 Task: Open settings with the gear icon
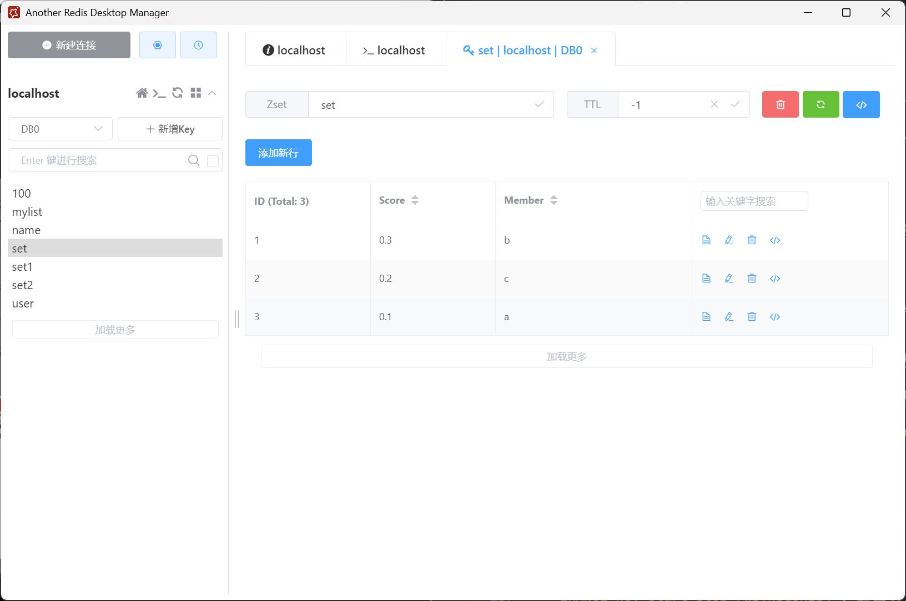pyautogui.click(x=158, y=45)
